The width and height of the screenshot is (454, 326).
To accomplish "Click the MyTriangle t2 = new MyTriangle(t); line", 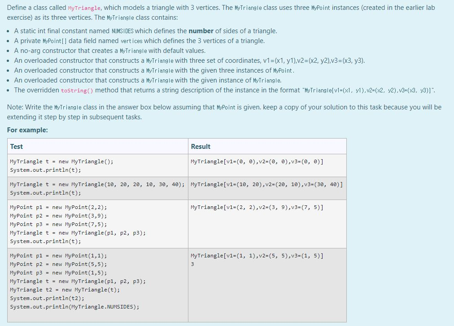I will (x=65, y=290).
